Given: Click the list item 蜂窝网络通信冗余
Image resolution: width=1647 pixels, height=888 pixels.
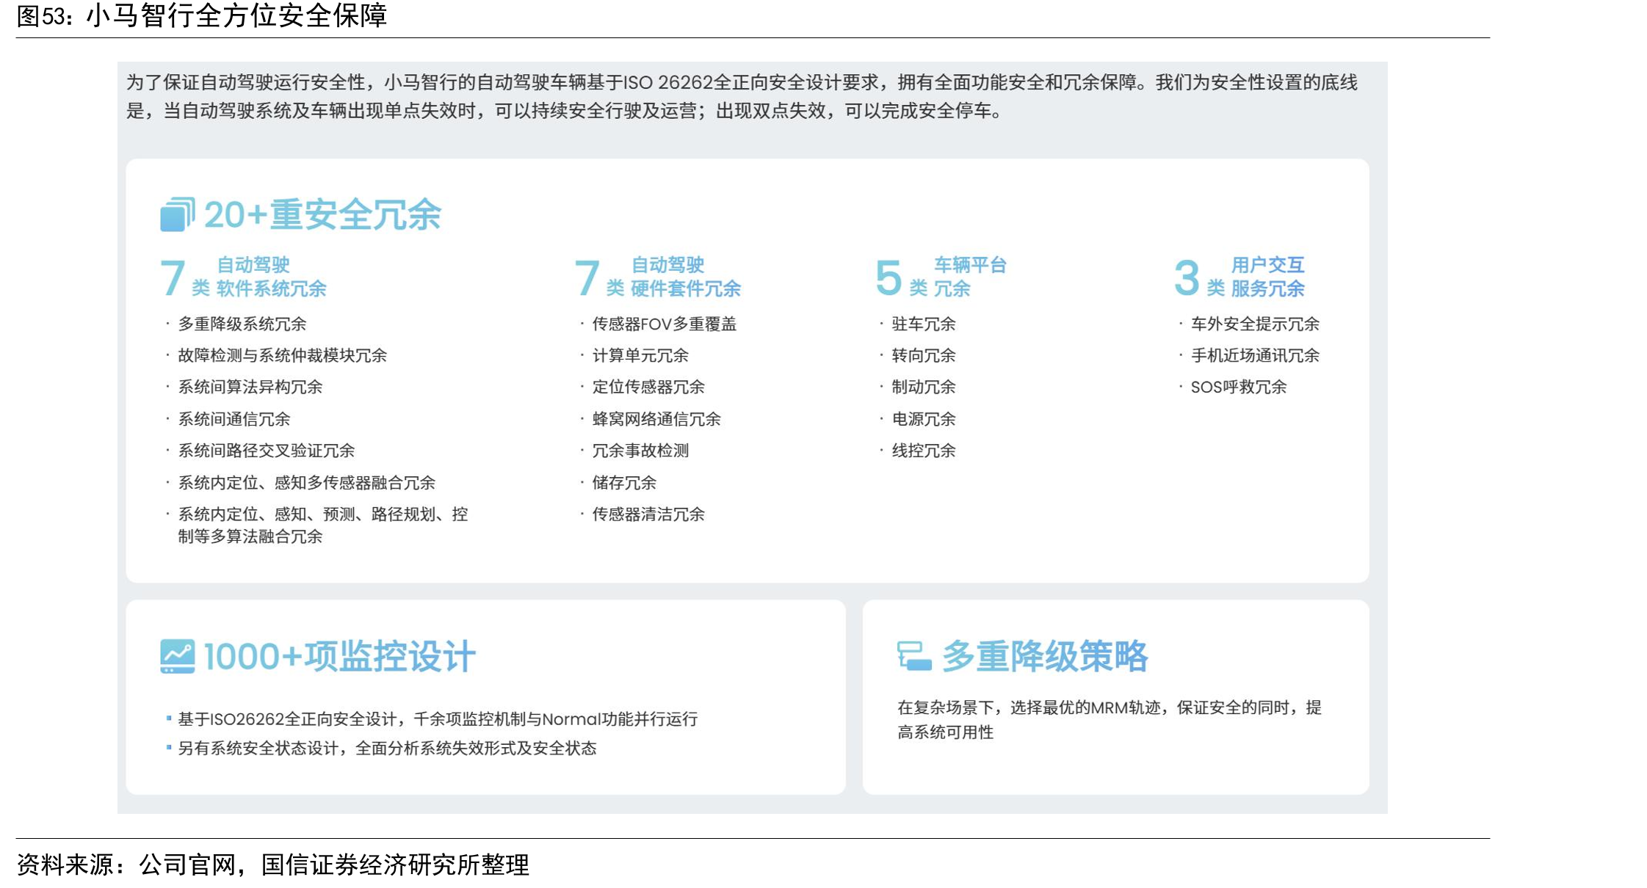Looking at the screenshot, I should pos(656,419).
